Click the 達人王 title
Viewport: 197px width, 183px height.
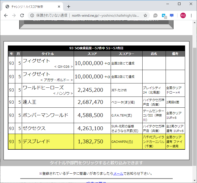pos(30,102)
